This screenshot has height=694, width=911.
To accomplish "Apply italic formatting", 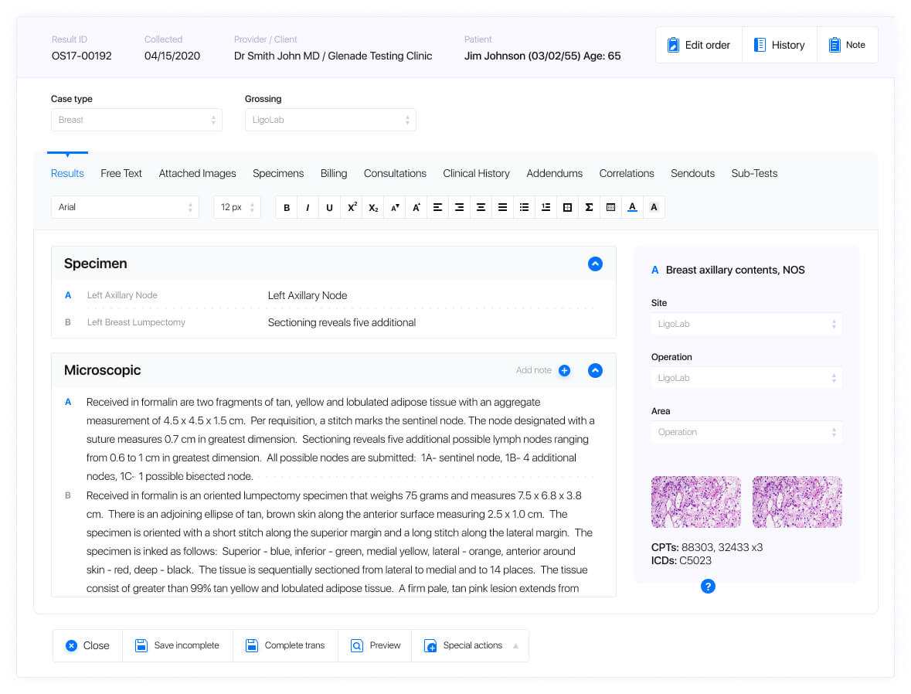I will tap(308, 207).
